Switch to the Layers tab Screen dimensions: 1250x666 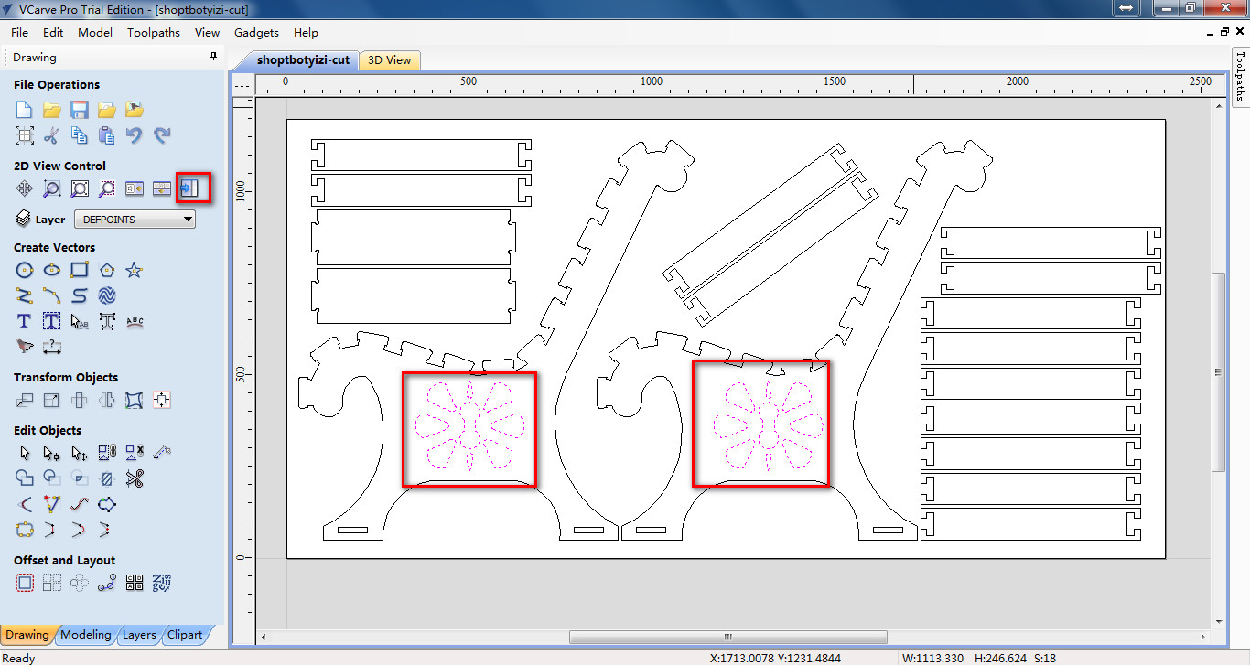tap(139, 634)
